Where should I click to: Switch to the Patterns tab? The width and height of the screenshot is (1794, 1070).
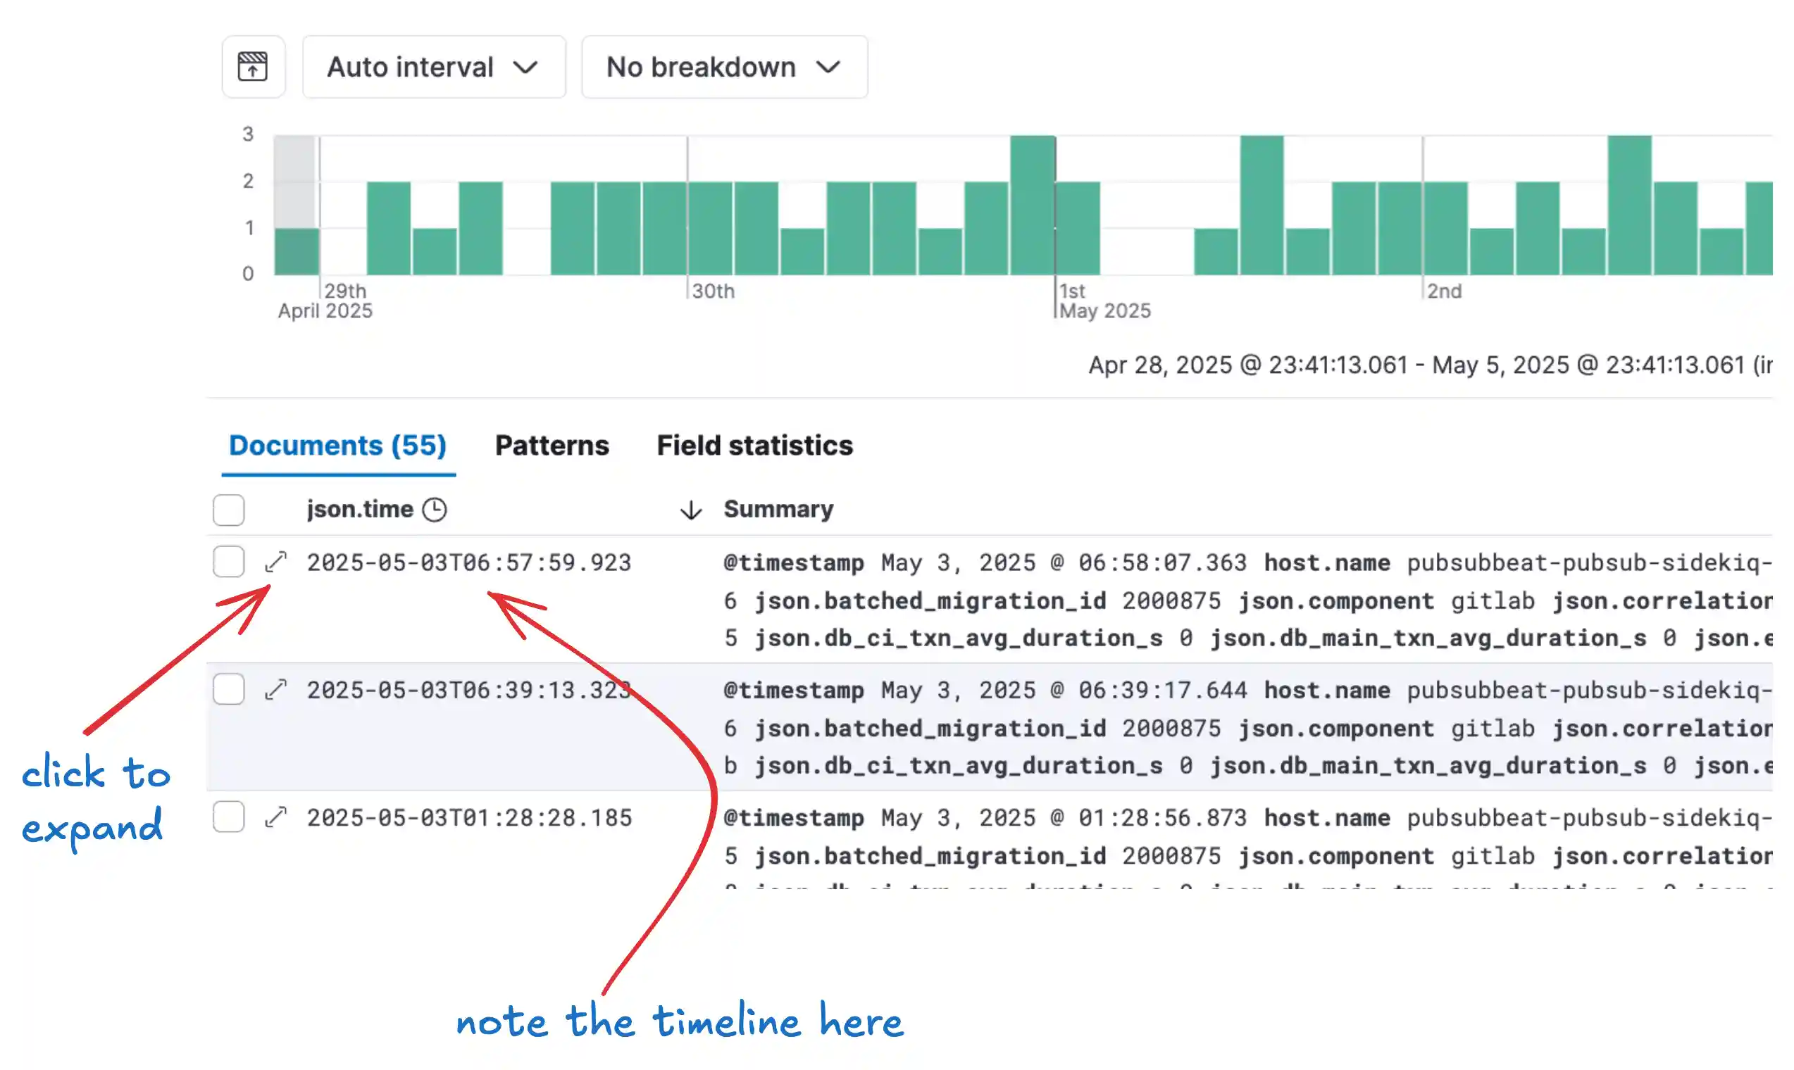click(x=552, y=446)
